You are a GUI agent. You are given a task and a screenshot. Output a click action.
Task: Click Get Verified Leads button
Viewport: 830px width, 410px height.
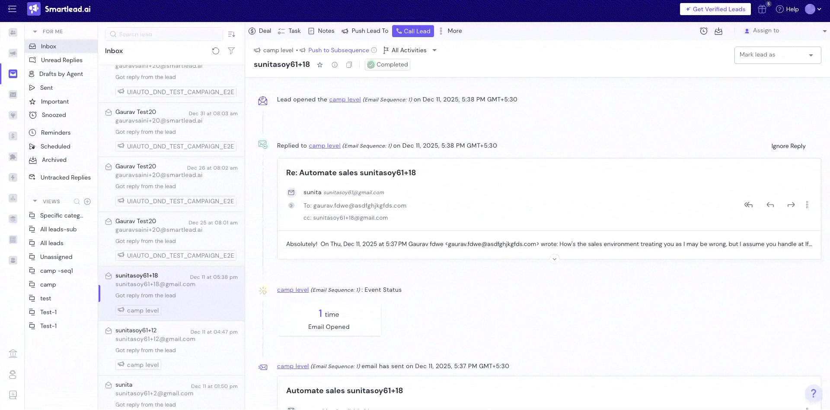(715, 9)
